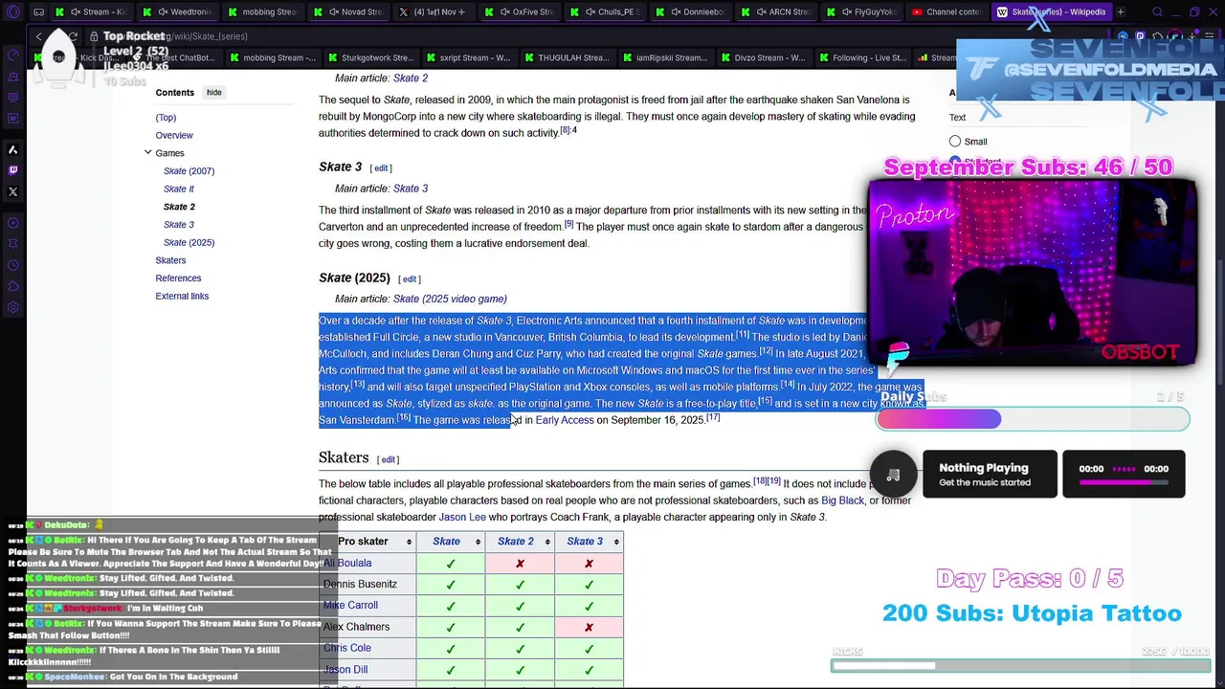Unmute the FlyGuyYoko tab

tap(845, 12)
